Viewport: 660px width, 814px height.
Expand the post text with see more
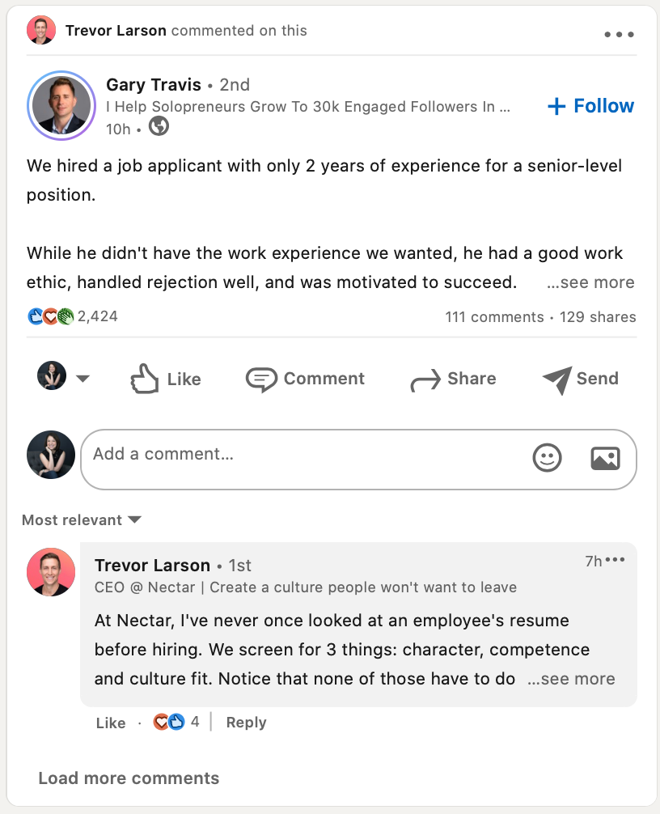[x=590, y=282]
